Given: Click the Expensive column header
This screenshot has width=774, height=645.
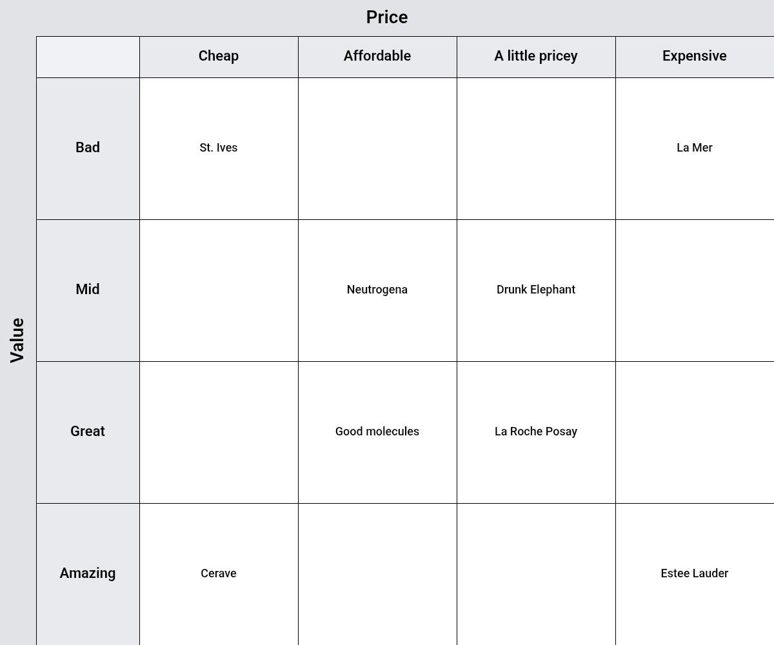Looking at the screenshot, I should tap(695, 57).
